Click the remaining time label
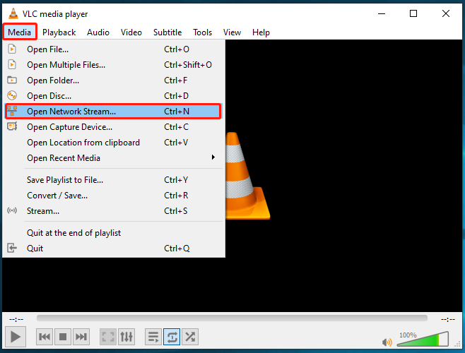Image resolution: width=465 pixels, height=353 pixels. tap(448, 319)
